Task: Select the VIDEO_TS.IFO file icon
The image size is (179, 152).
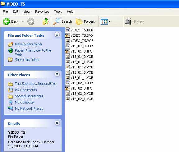Action: pos(67,35)
